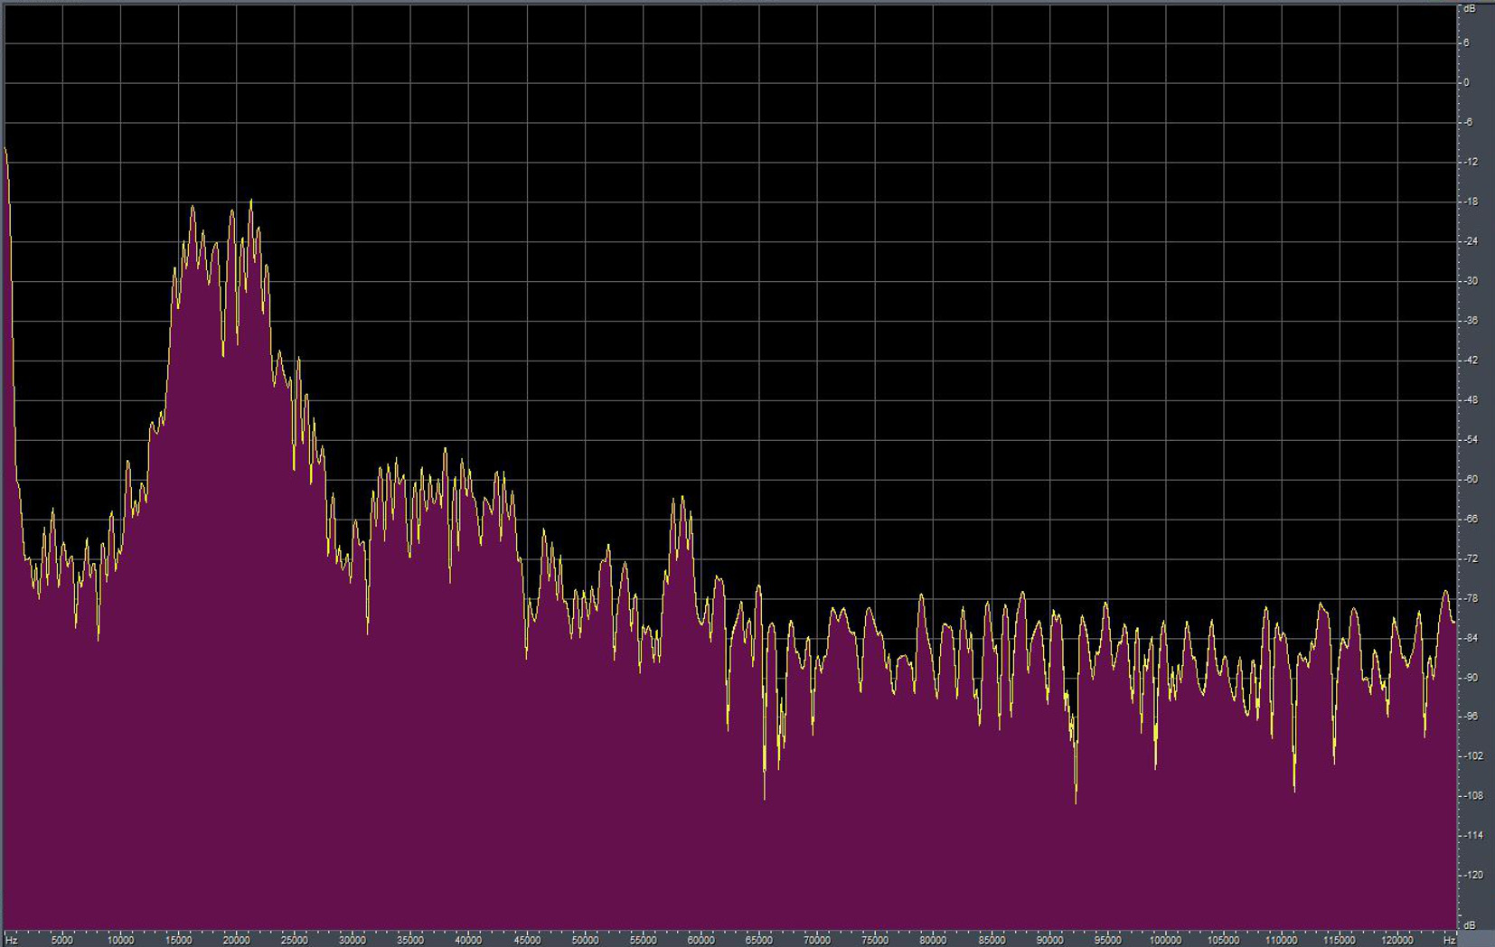Select the 30000 Hz axis label
The width and height of the screenshot is (1495, 947).
tap(352, 941)
